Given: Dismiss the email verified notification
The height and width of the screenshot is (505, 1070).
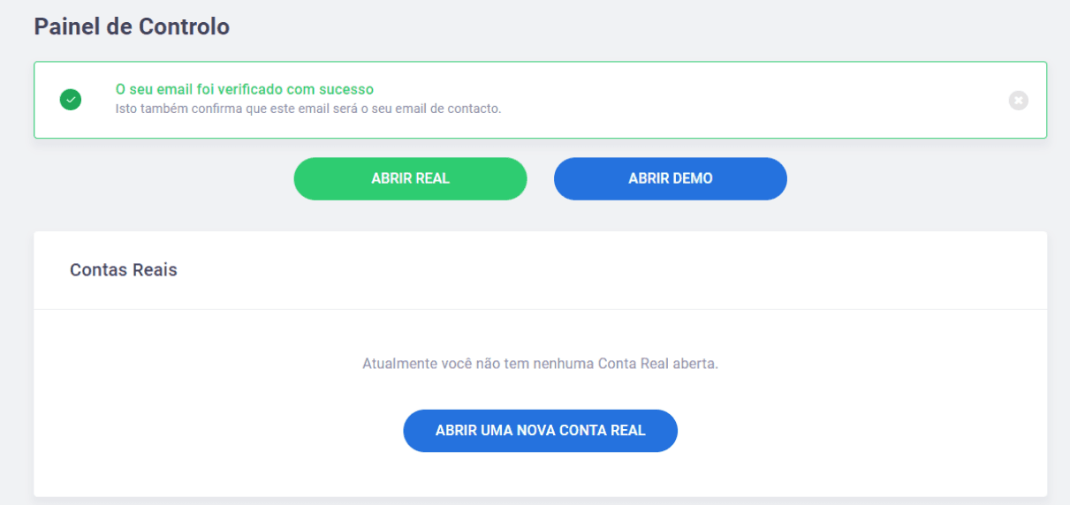Looking at the screenshot, I should click(1018, 101).
